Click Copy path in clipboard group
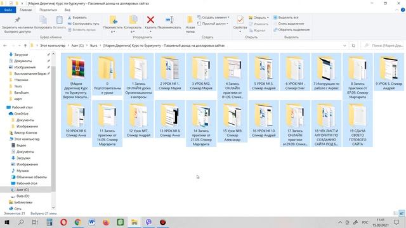Screen dimensions: 406x228 click(x=83, y=23)
